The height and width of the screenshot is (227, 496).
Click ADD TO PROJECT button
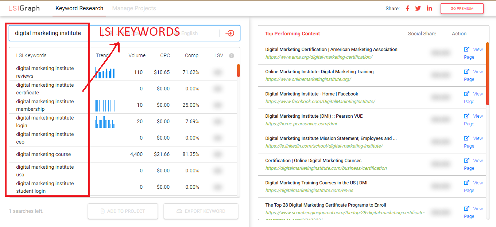pyautogui.click(x=123, y=211)
